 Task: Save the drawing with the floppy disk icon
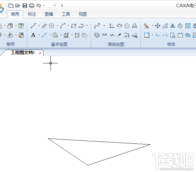(25, 6)
